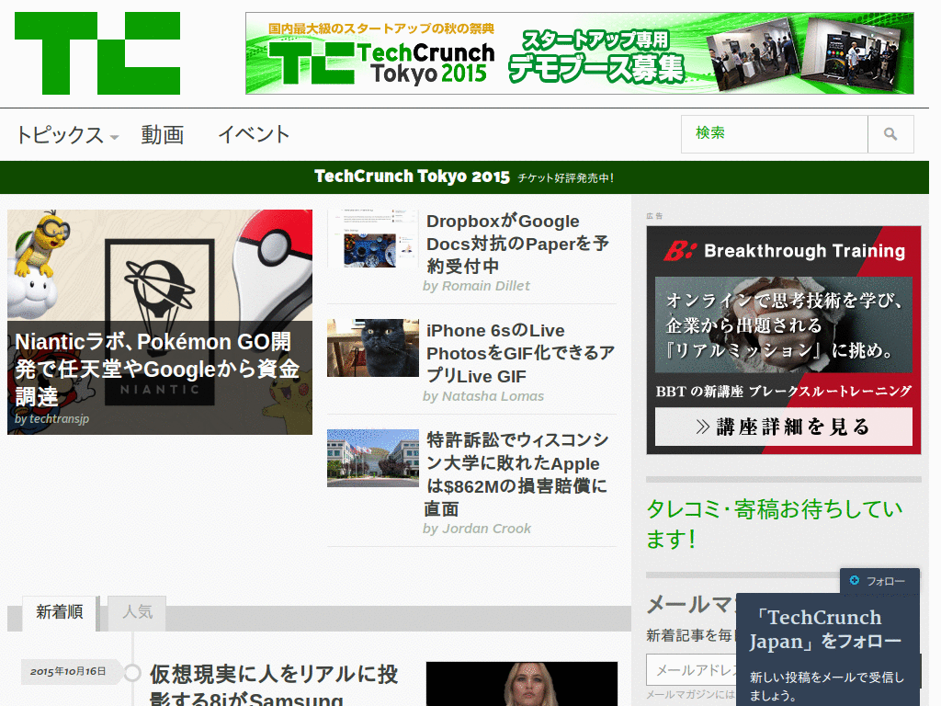Switch to the 人気 tab
Image resolution: width=941 pixels, height=706 pixels.
click(136, 613)
